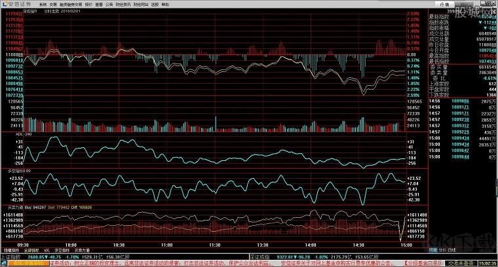Select the 隐藏指标 tab at bottom
Screen dimensions: 498x267
point(10,249)
